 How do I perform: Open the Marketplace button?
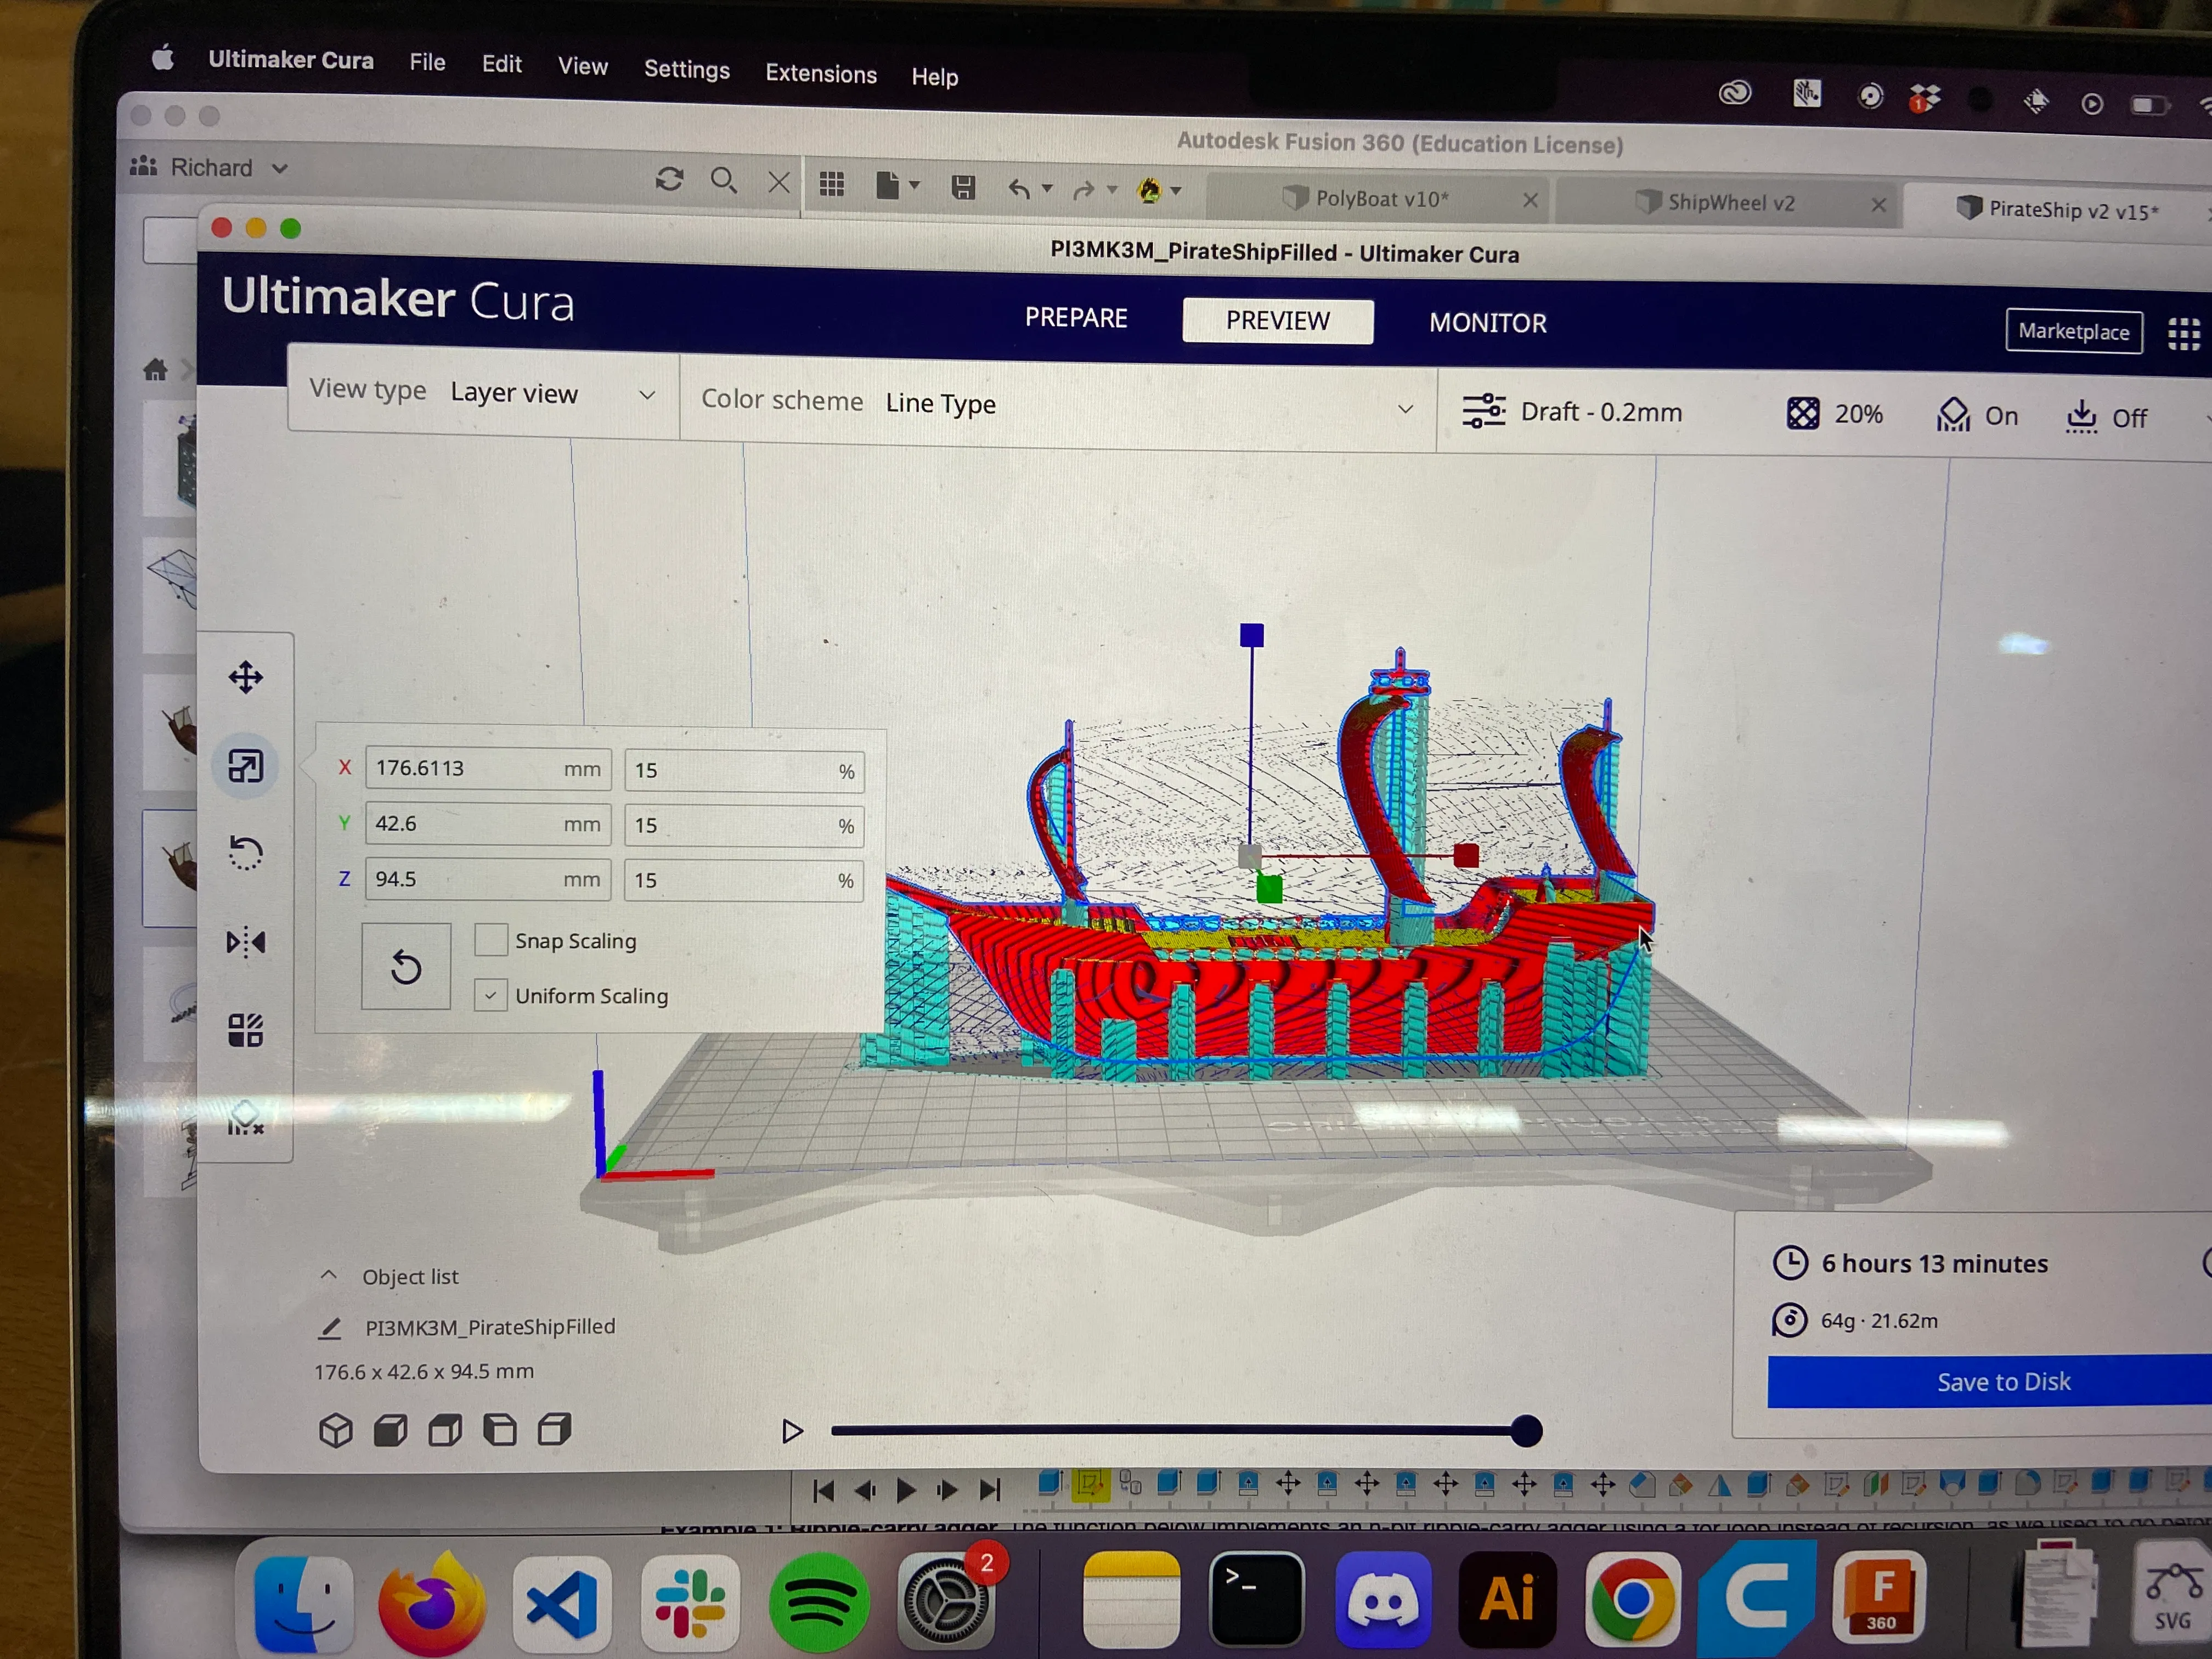(x=2073, y=331)
